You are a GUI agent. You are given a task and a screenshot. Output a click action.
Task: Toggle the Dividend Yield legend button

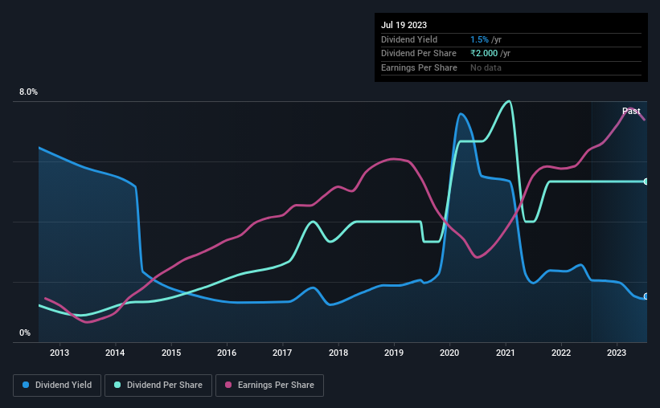(57, 386)
